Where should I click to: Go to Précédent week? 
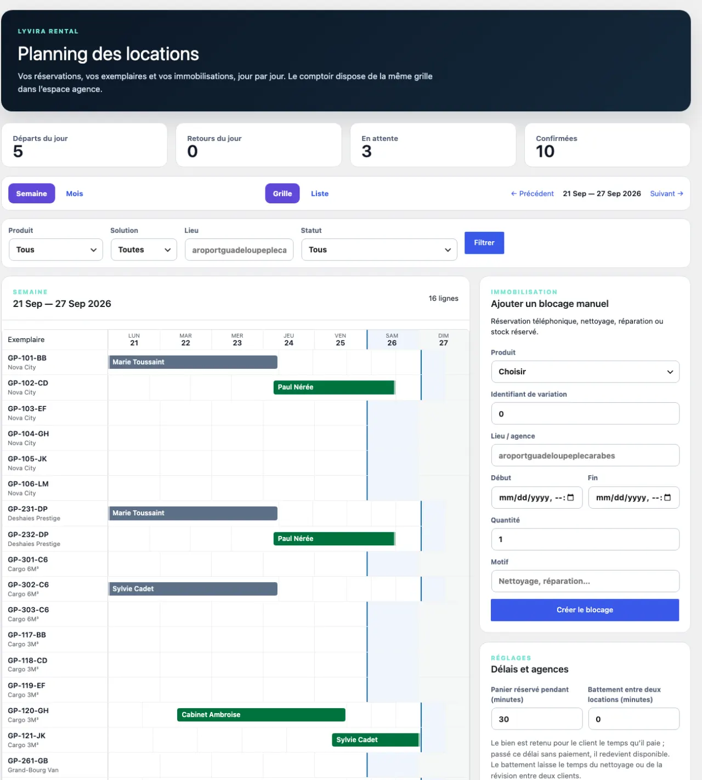532,193
